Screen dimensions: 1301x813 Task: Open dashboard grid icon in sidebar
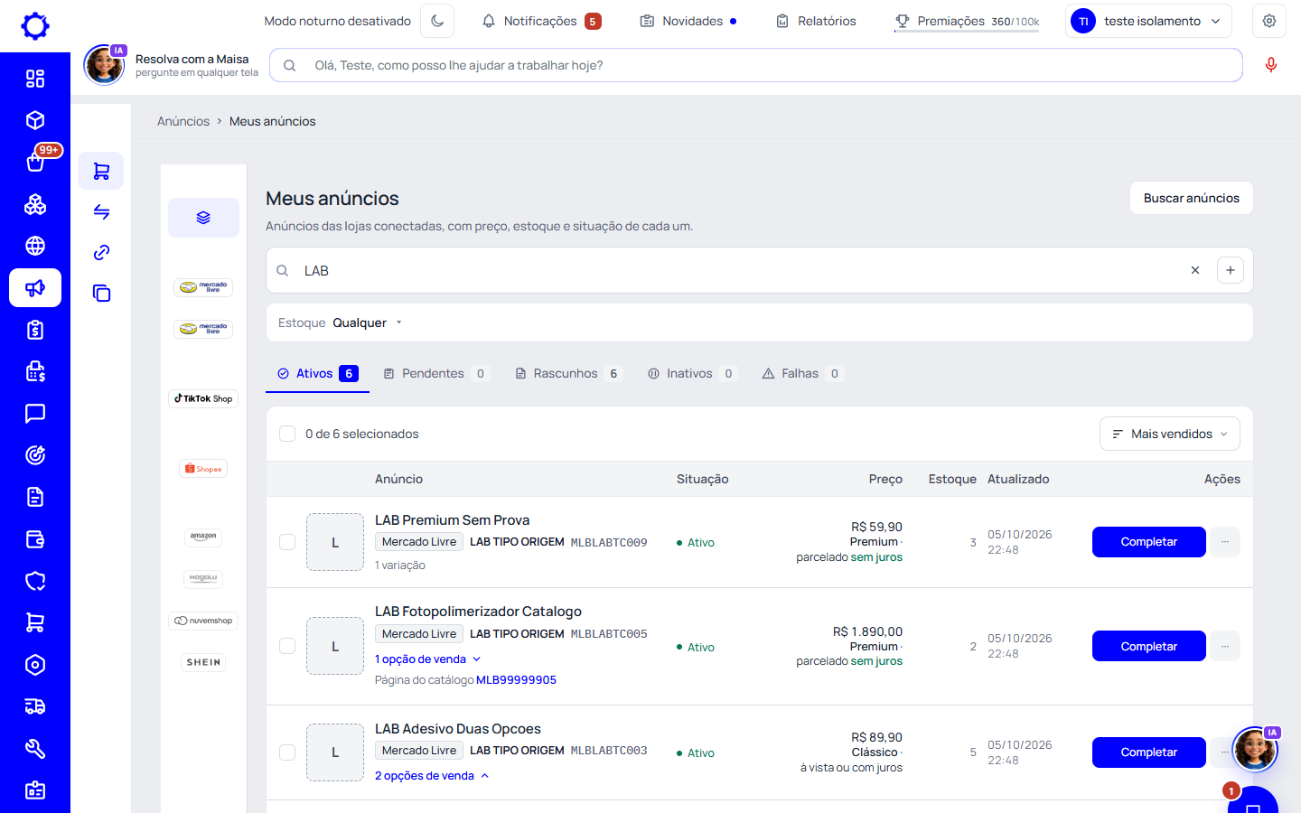(35, 79)
